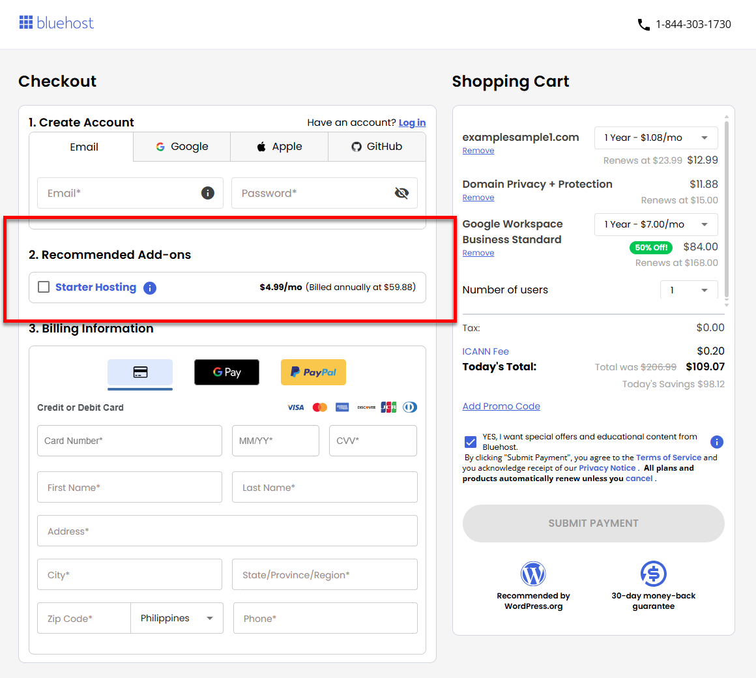Open domain term 1 Year $1.08/mo dropdown
This screenshot has height=678, width=756.
[656, 138]
